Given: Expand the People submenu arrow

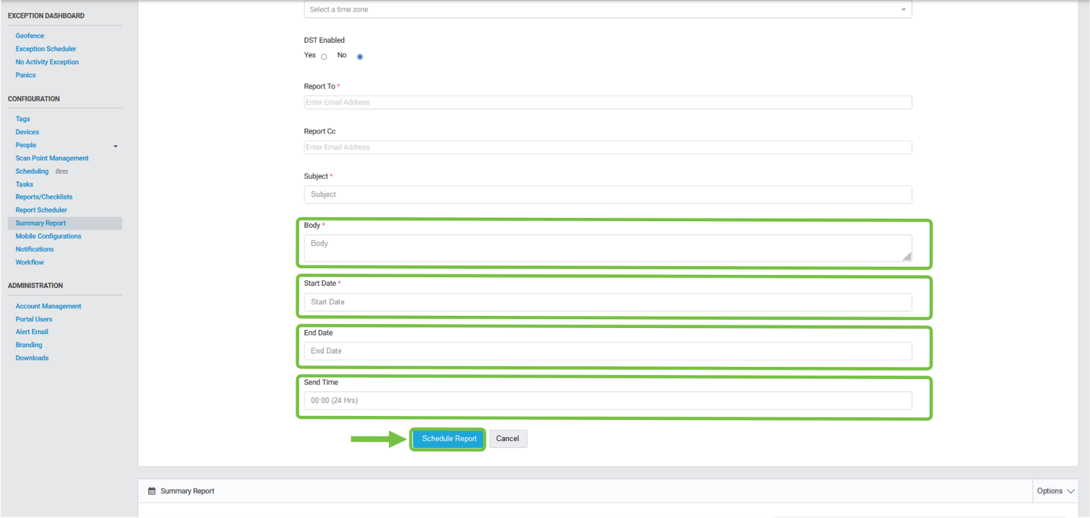Looking at the screenshot, I should coord(116,146).
